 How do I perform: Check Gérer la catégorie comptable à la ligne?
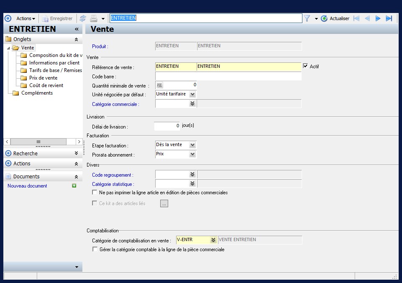(x=95, y=249)
